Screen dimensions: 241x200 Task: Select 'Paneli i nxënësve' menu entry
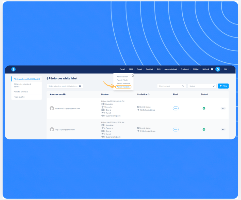point(123,84)
